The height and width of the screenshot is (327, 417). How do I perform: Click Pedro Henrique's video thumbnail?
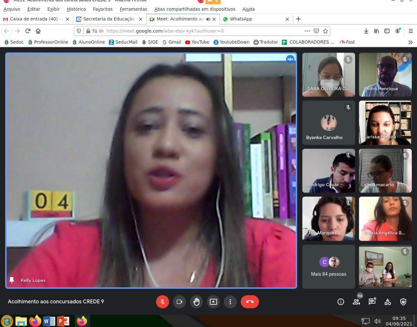point(385,75)
